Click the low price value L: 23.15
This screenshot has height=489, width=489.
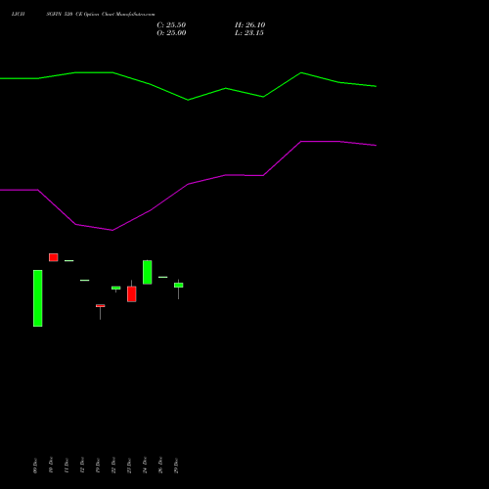[x=249, y=33]
